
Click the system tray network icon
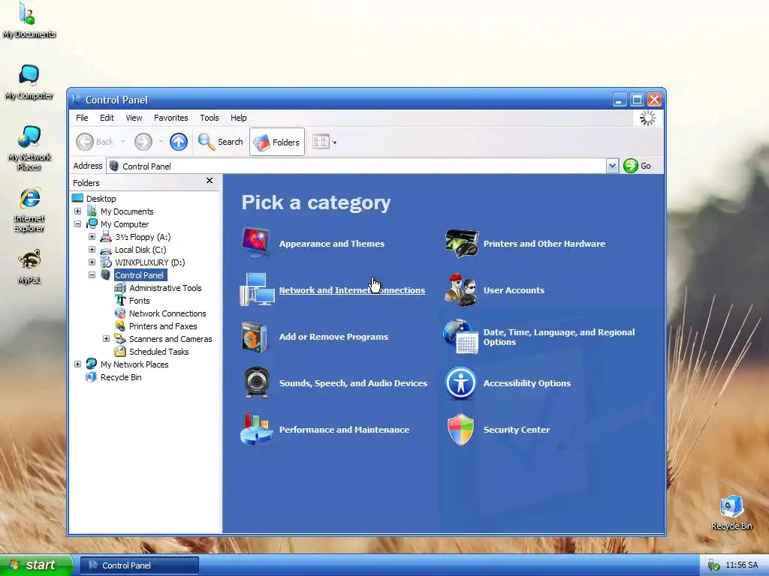click(713, 565)
